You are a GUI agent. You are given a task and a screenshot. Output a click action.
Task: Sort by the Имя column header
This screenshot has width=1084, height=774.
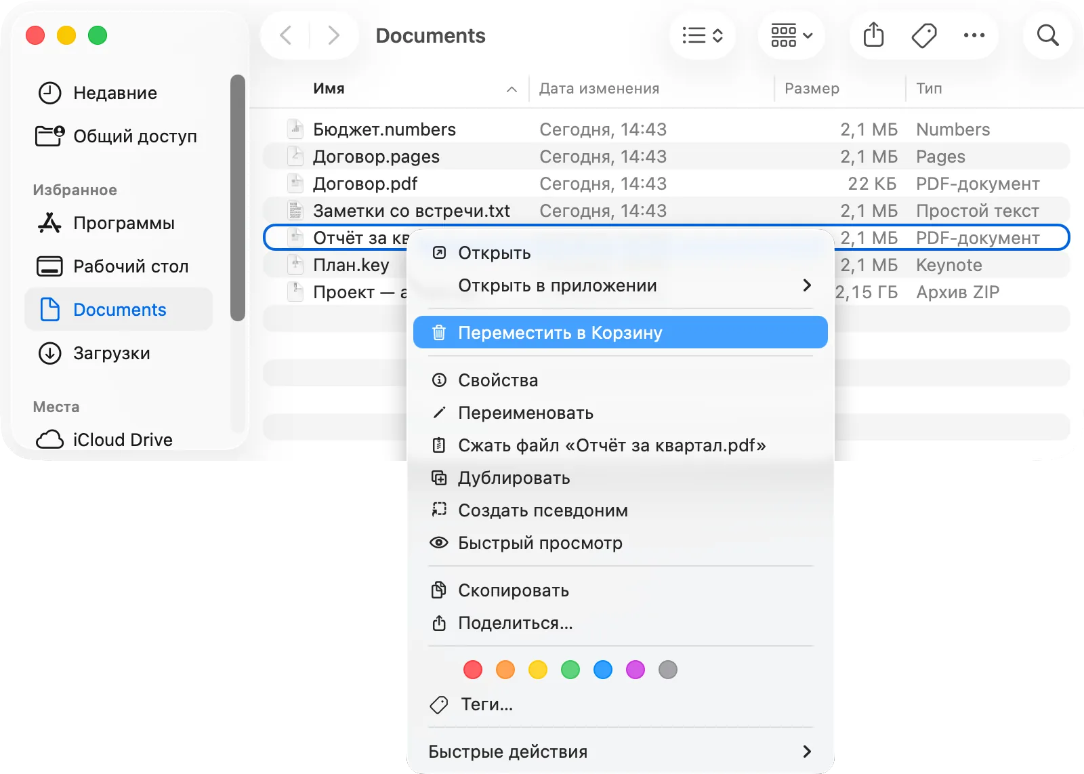pos(329,89)
